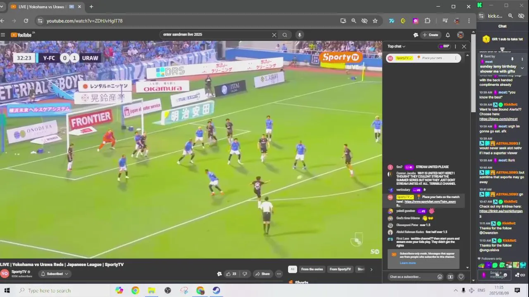
Task: Open more actions below the video
Action: click(x=279, y=274)
